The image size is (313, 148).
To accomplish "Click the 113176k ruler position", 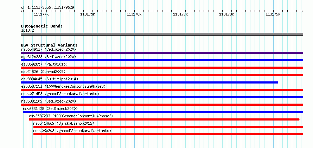I will (134, 14).
